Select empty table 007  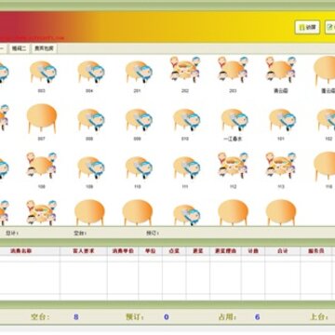click(42, 118)
